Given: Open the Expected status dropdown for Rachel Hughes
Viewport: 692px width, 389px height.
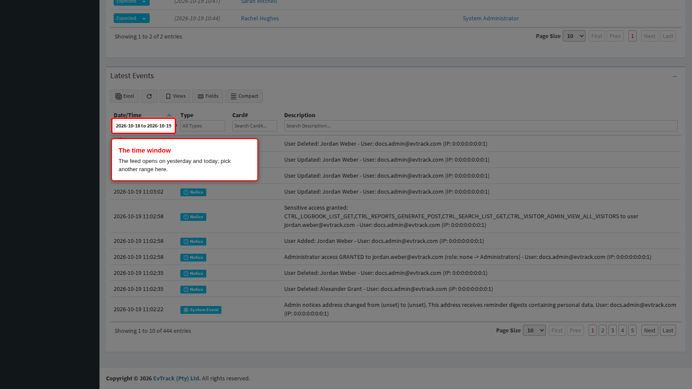Looking at the screenshot, I should coord(144,18).
